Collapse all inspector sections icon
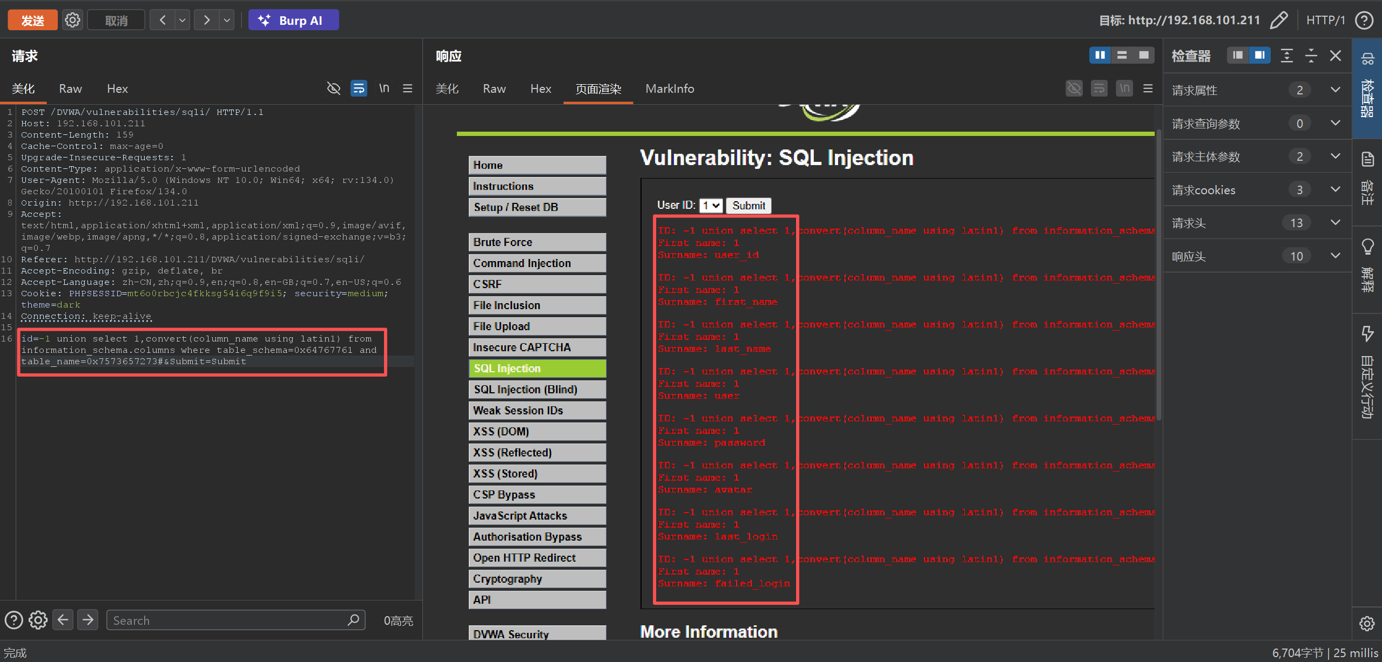This screenshot has width=1382, height=662. pos(1311,56)
